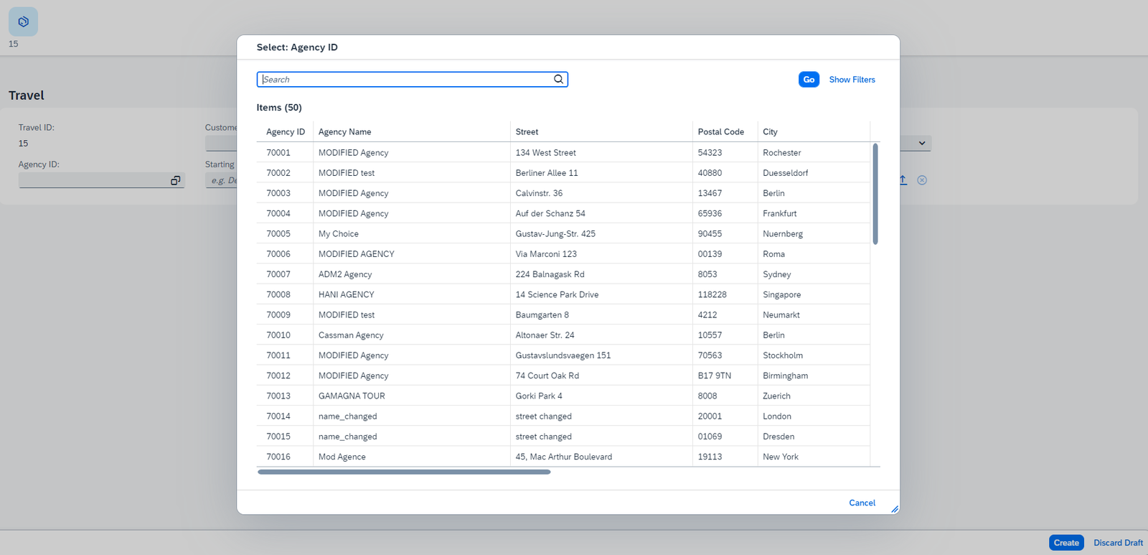
Task: Choose GAMAGNA TOUR agency
Action: click(563, 396)
